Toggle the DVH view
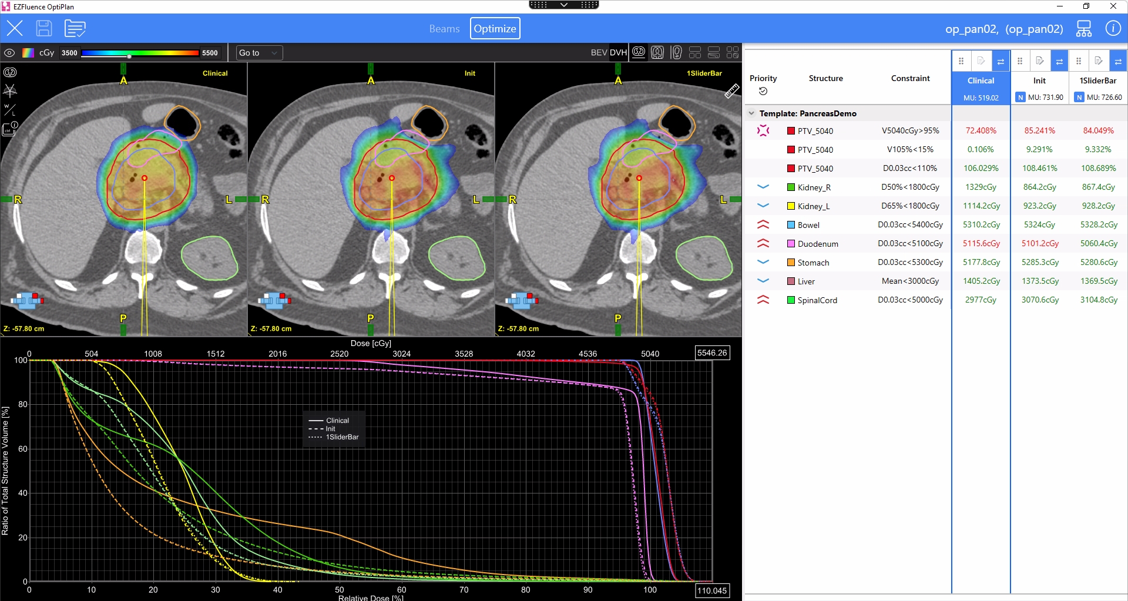Image resolution: width=1128 pixels, height=601 pixels. tap(618, 53)
